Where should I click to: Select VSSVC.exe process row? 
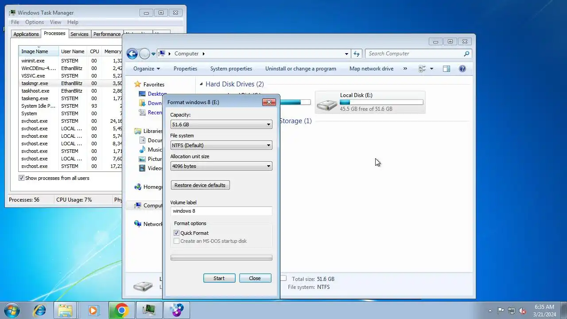coord(70,76)
